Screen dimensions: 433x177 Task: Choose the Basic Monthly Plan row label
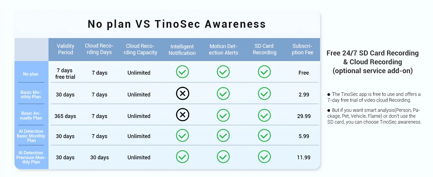[31, 94]
